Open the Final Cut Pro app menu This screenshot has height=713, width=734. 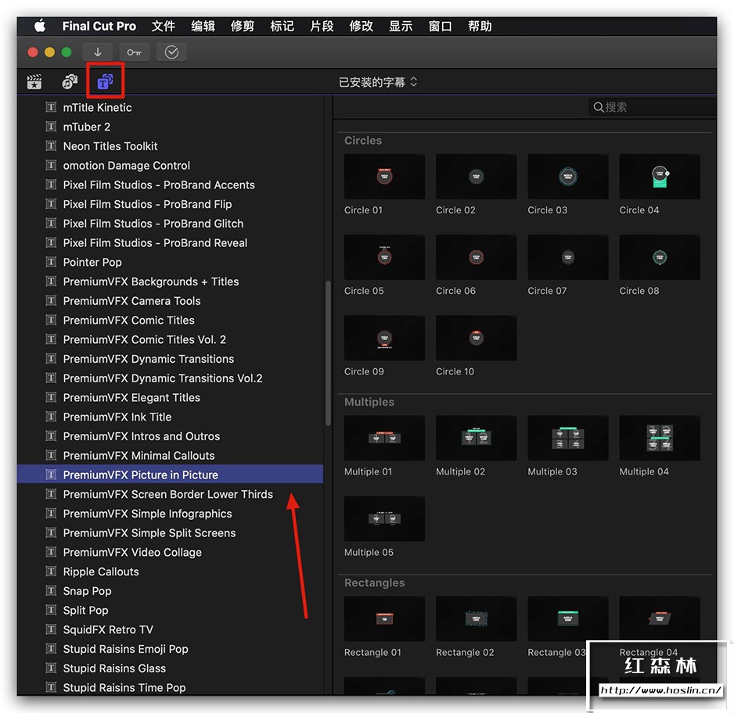click(x=99, y=26)
